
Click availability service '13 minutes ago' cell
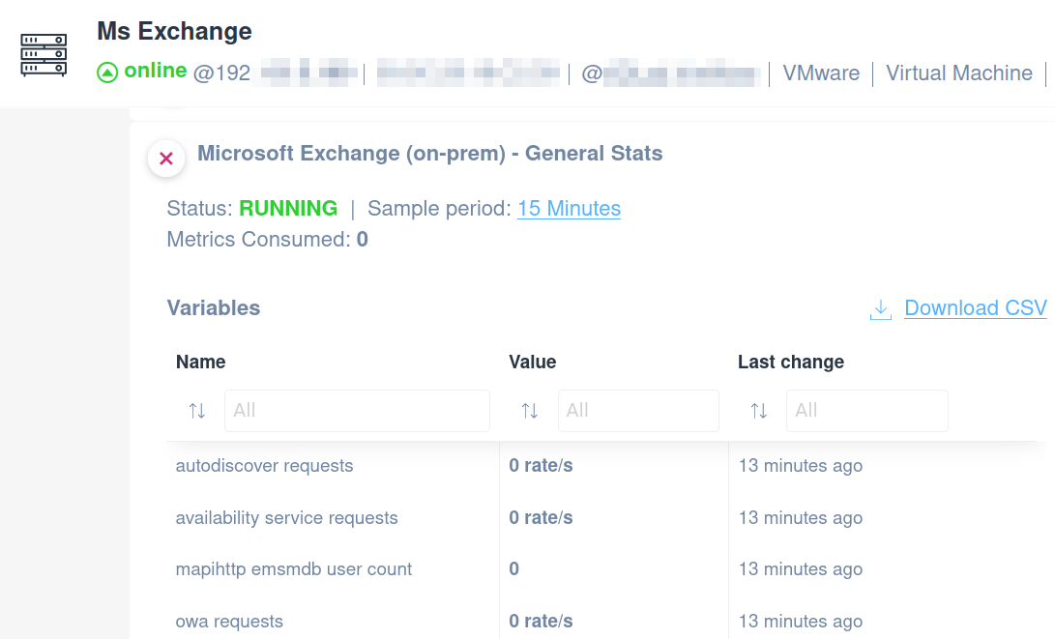coord(801,518)
